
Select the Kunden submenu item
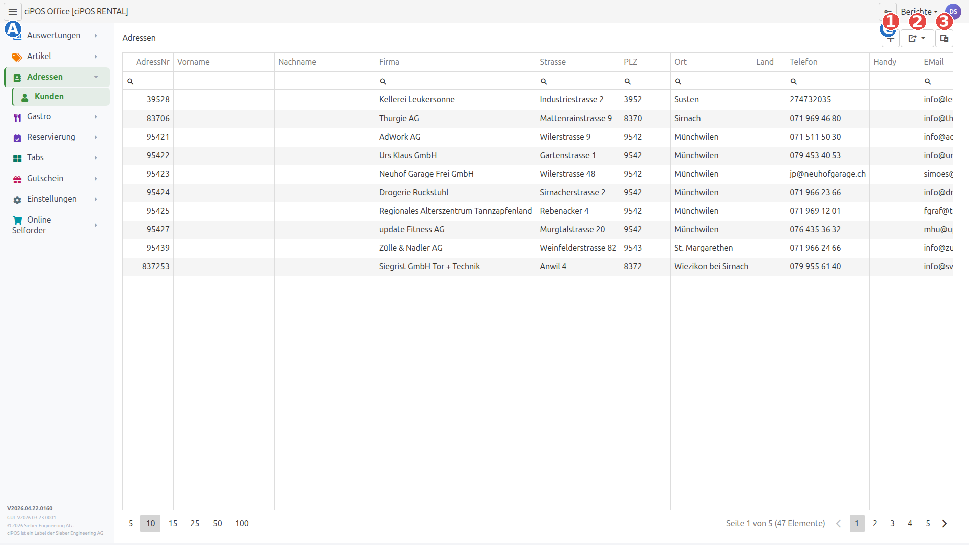pyautogui.click(x=61, y=97)
